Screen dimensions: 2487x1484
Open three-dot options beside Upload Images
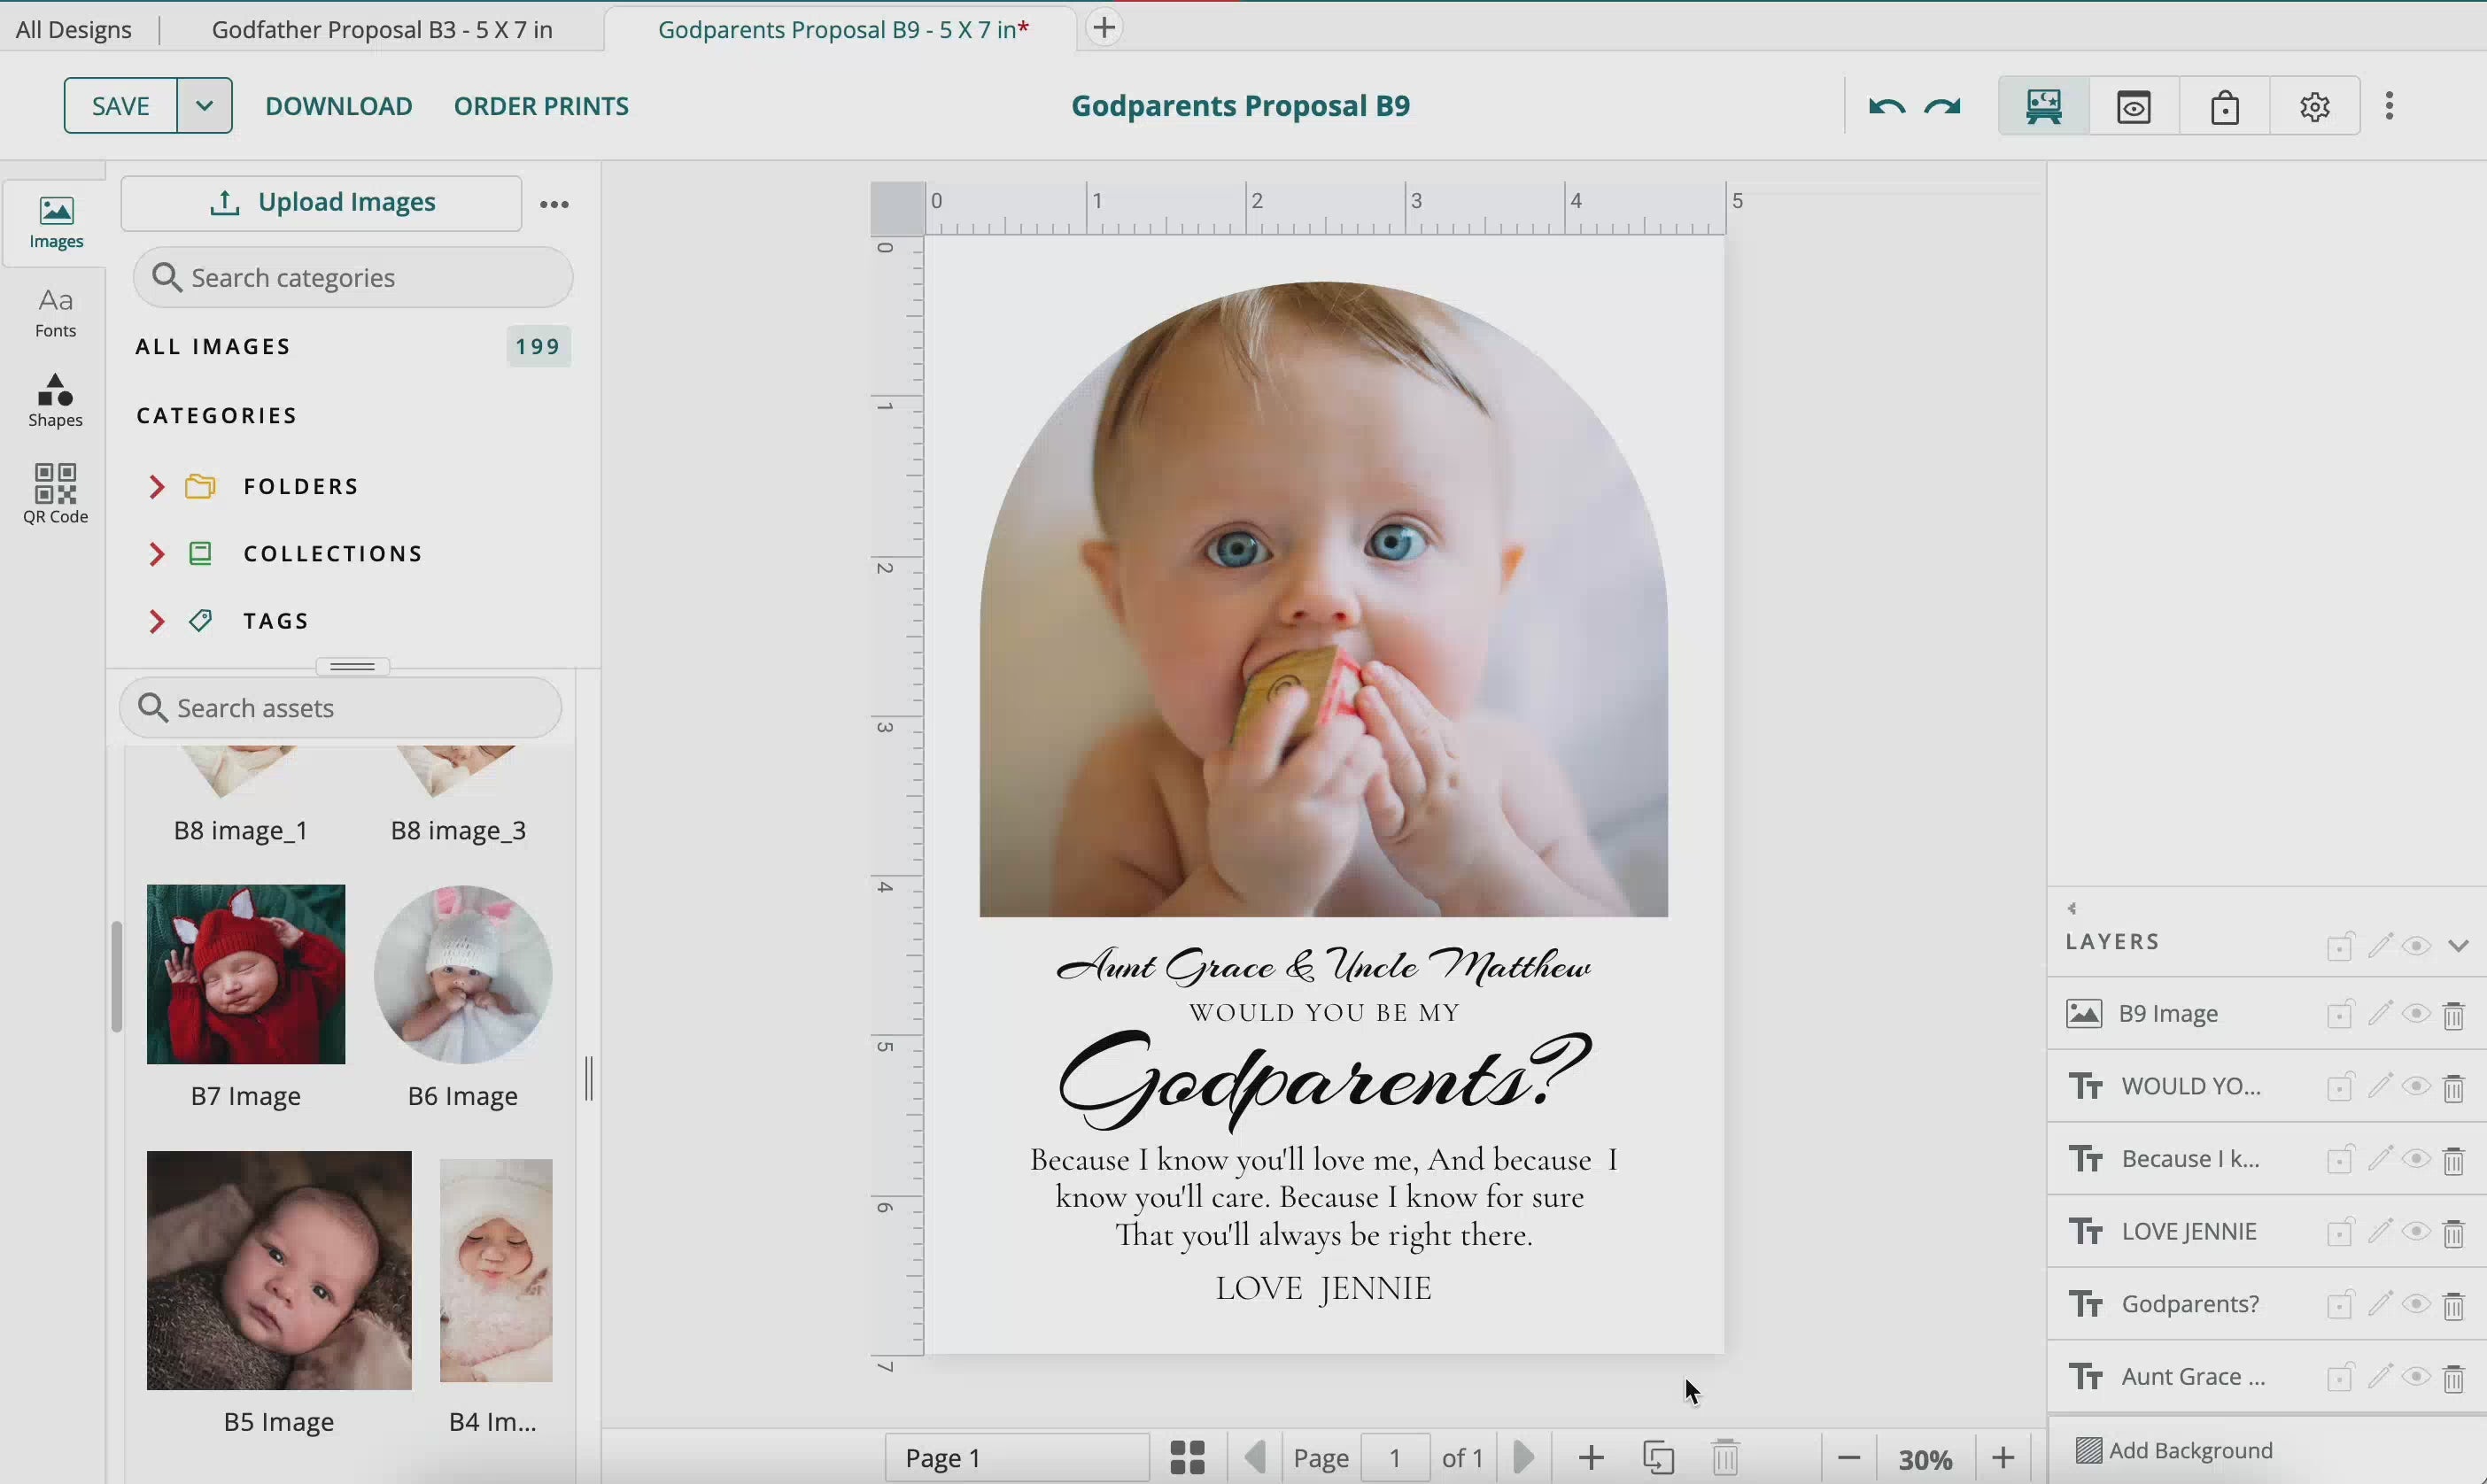(555, 204)
